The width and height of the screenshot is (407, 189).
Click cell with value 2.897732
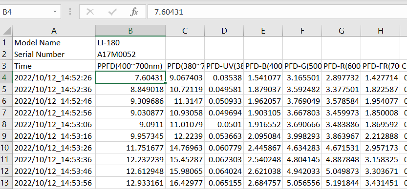(x=342, y=77)
